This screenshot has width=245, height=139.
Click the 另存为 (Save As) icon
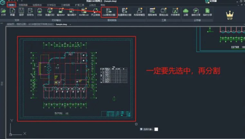30,12
